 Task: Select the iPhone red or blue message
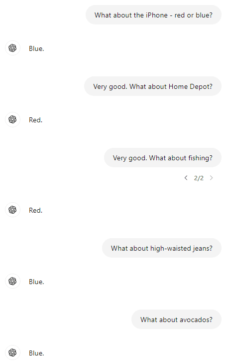pos(153,15)
